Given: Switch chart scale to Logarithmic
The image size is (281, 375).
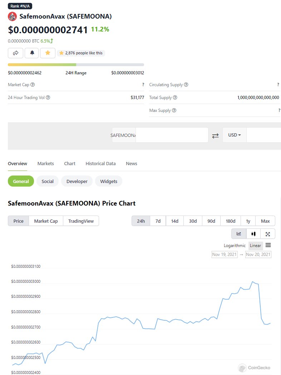Looking at the screenshot, I should 235,246.
